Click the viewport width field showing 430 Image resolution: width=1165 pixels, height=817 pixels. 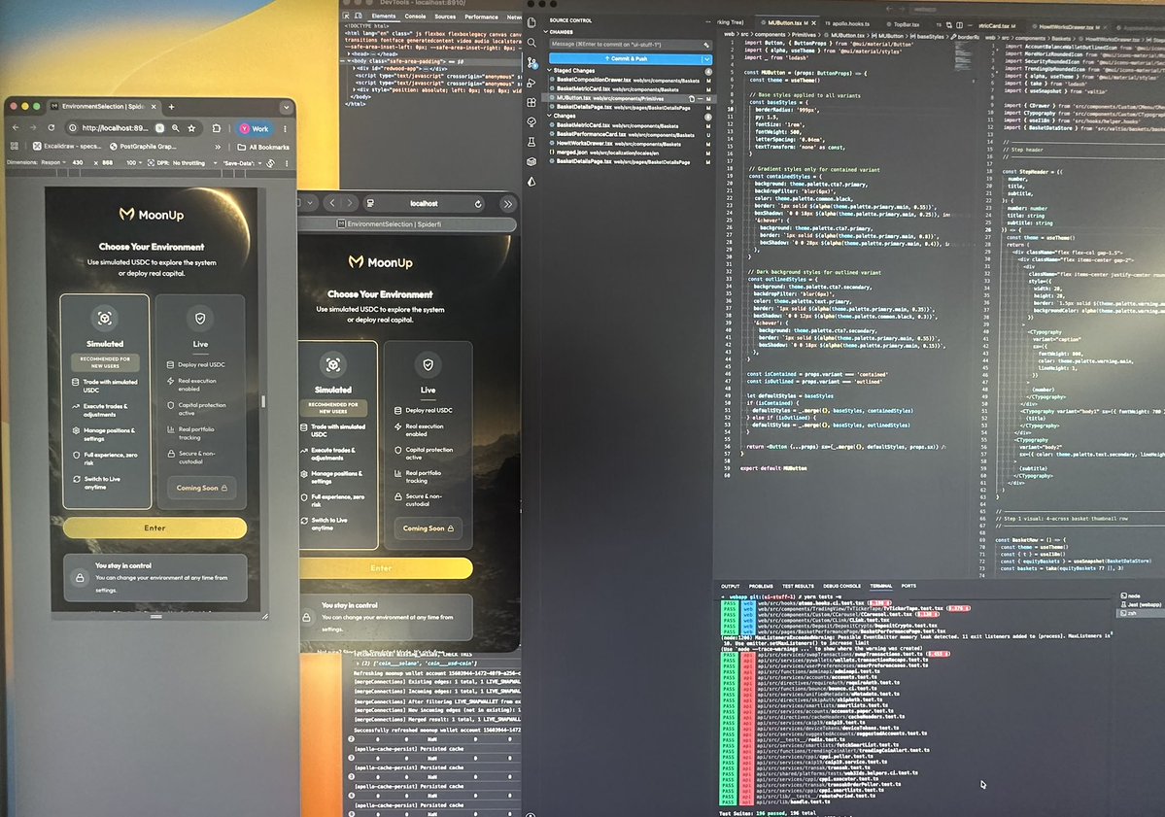coord(79,162)
